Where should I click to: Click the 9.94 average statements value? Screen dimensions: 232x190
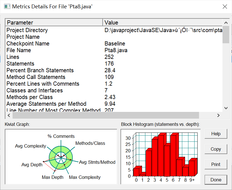110,104
